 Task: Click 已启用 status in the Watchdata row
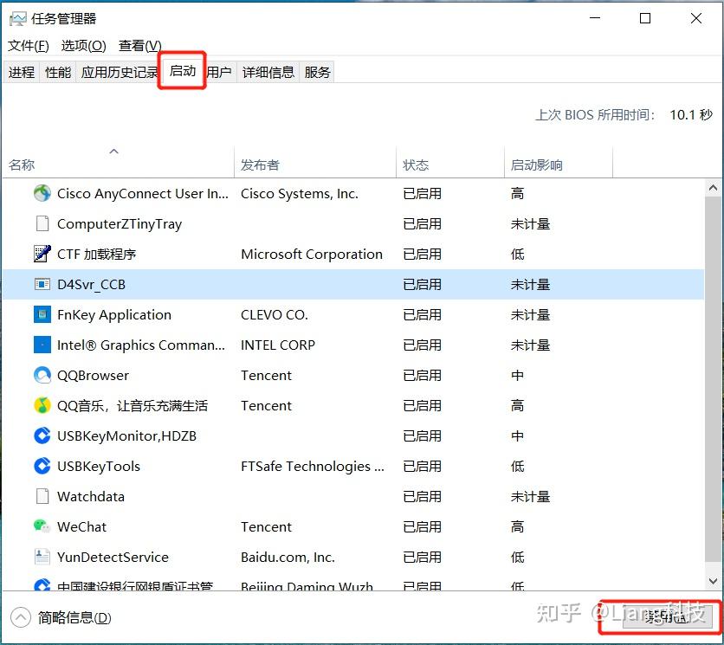point(422,497)
